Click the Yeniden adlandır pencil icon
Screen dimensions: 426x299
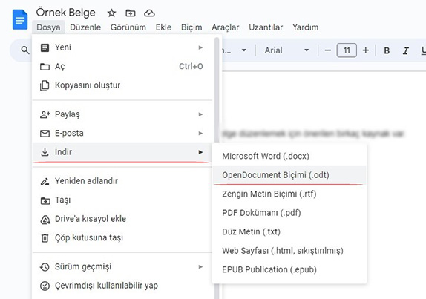[x=45, y=181]
